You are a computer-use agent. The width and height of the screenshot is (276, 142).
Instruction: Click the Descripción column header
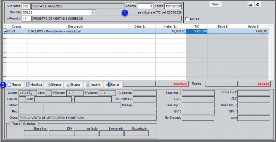pyautogui.click(x=76, y=27)
